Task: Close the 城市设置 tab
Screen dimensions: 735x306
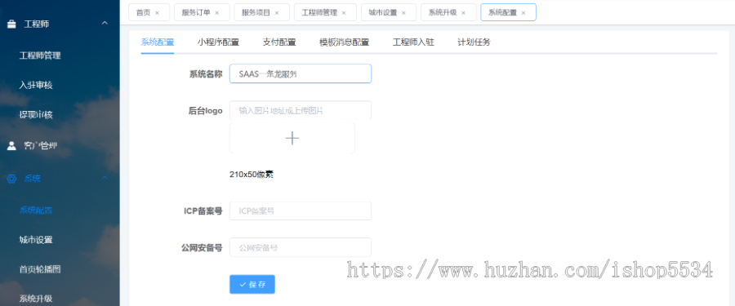Action: pyautogui.click(x=403, y=13)
